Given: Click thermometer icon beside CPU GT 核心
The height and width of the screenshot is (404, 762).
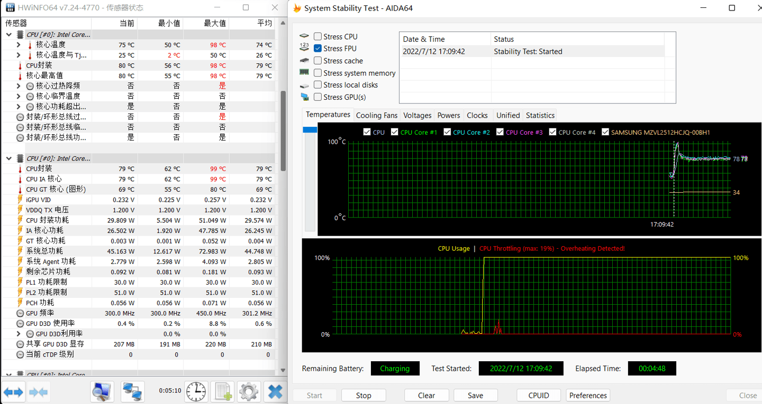Looking at the screenshot, I should pos(20,189).
